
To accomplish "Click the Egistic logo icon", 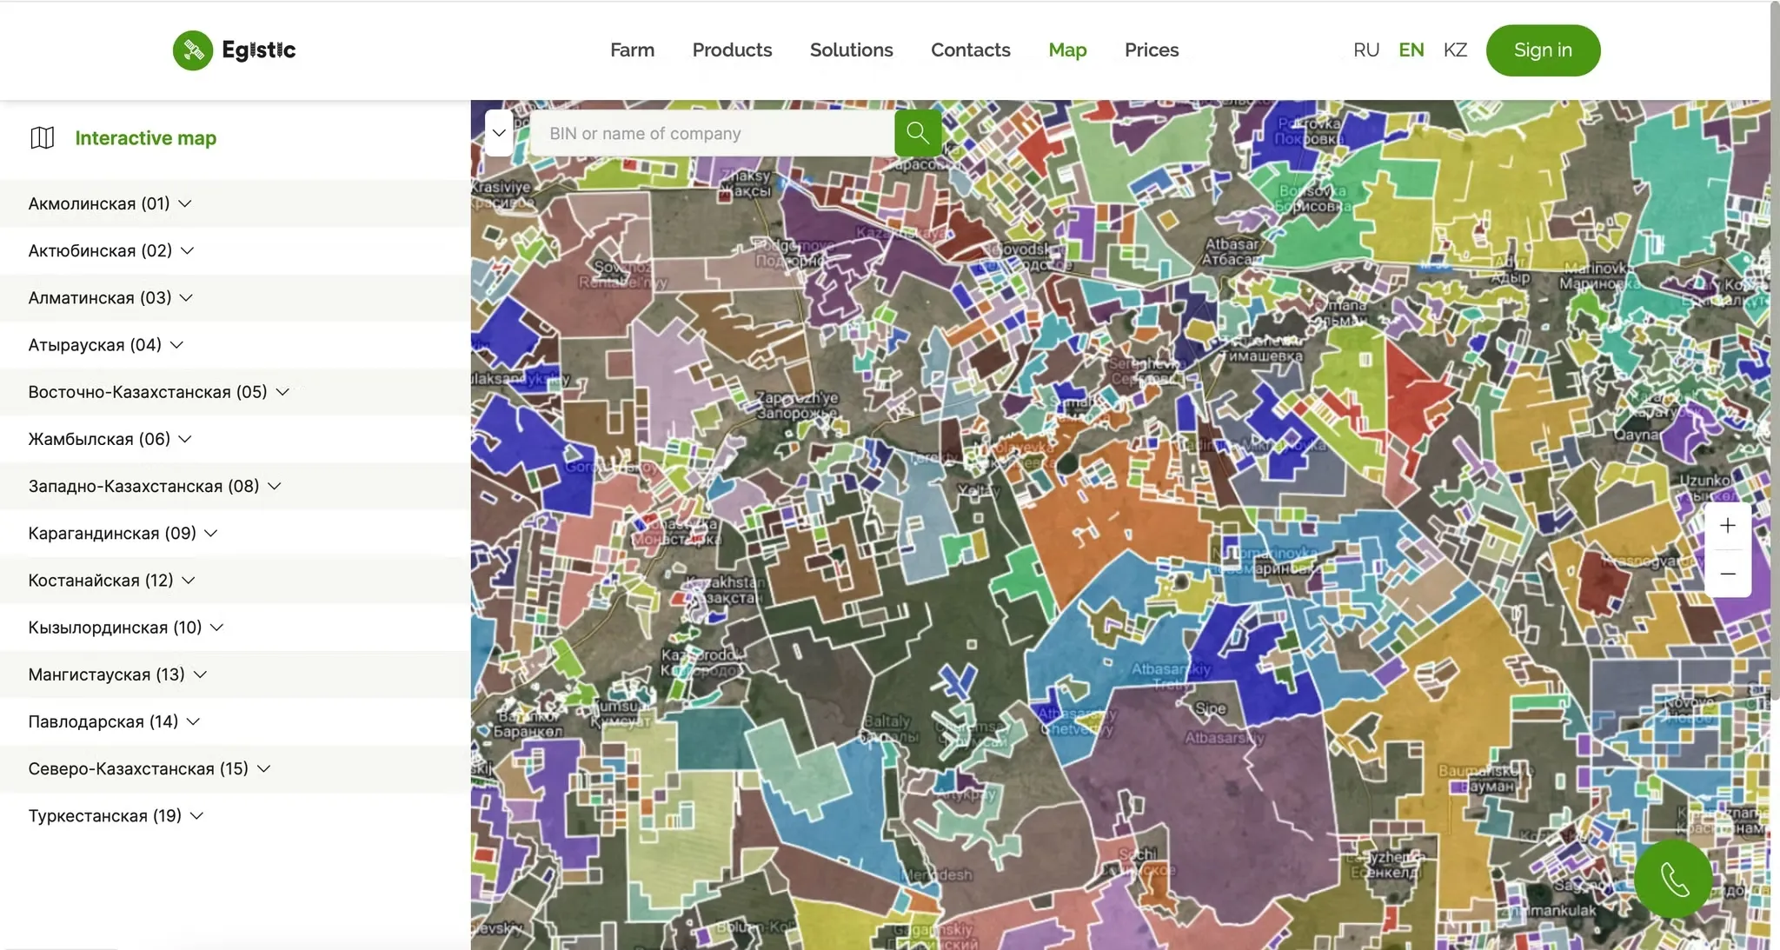I will tap(192, 50).
